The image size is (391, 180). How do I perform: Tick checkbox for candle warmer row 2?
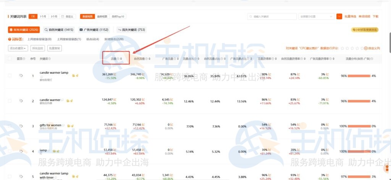tap(10, 101)
